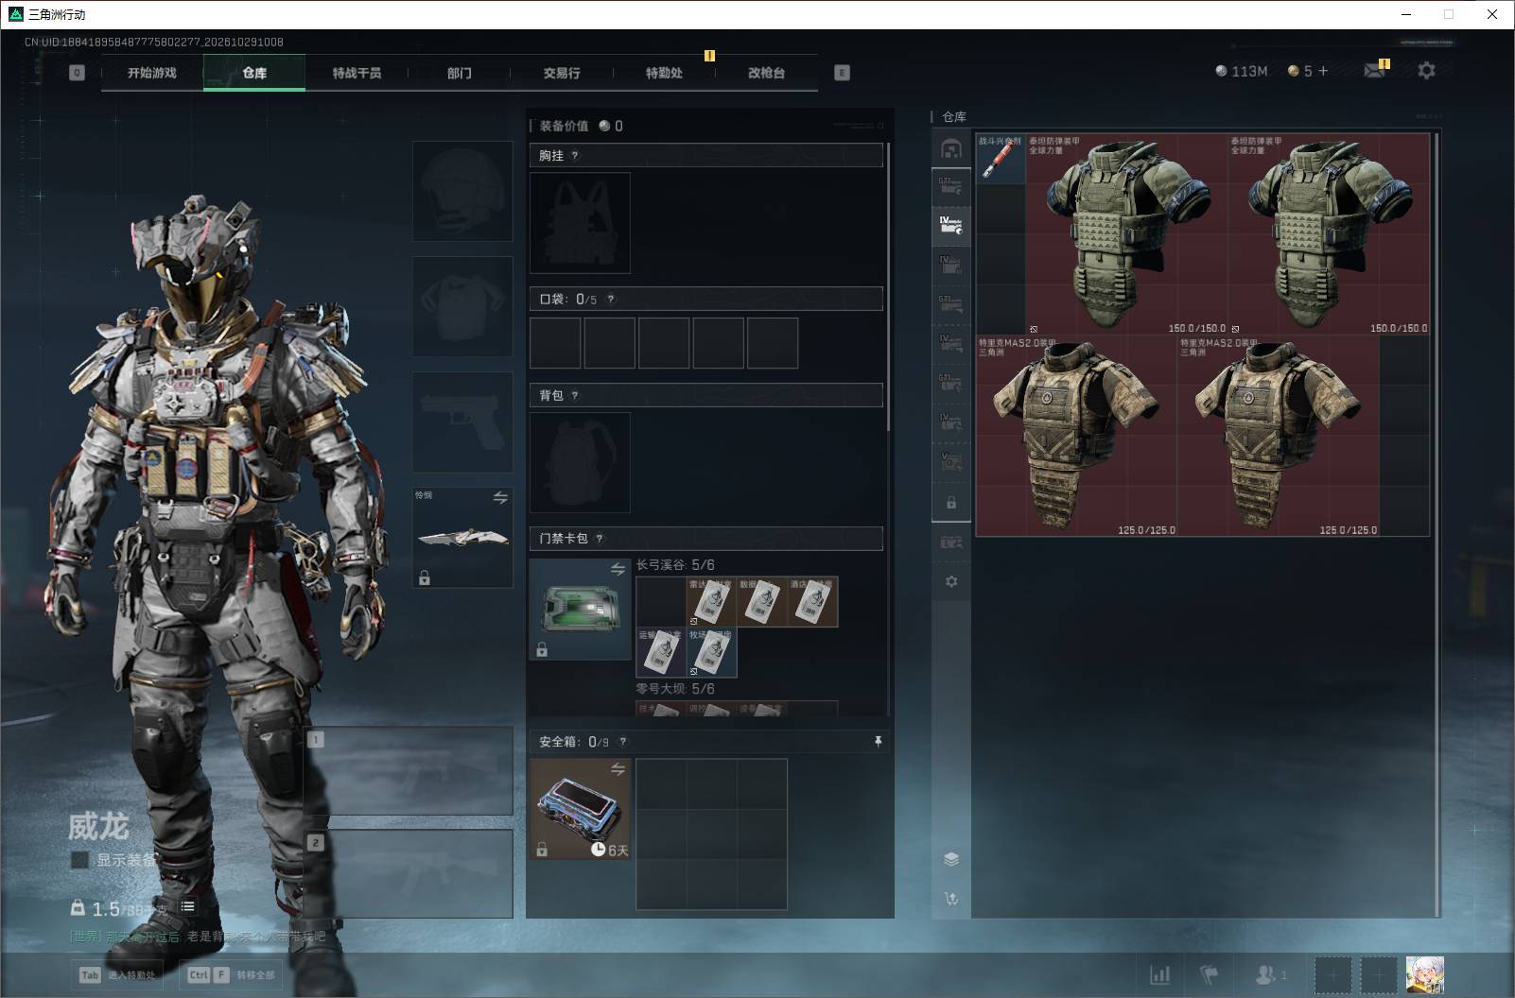Image resolution: width=1515 pixels, height=998 pixels.
Task: Switch to 开始游戏 tab
Action: coord(152,73)
